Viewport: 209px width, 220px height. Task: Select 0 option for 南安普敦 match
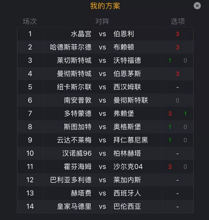(x=177, y=100)
